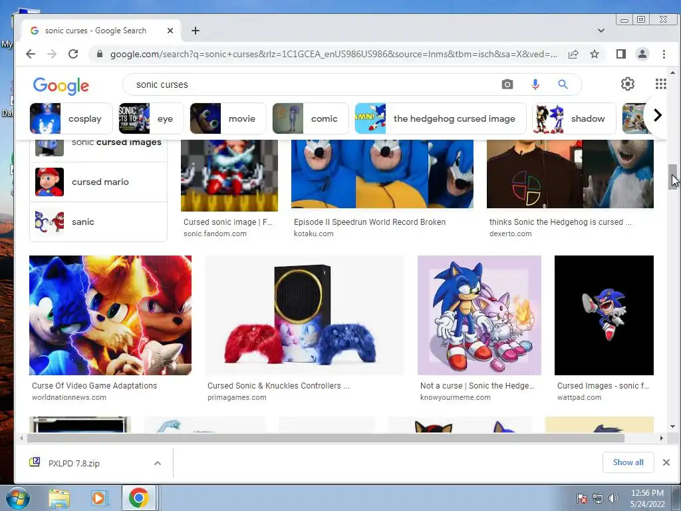
Task: Open the tab search dropdown arrow
Action: (601, 31)
